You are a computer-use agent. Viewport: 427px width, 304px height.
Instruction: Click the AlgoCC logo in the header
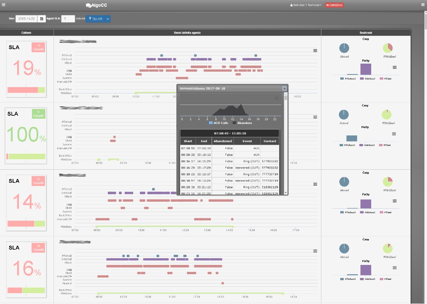coord(97,5)
